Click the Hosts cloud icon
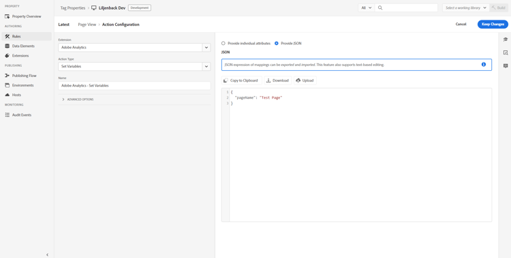The width and height of the screenshot is (511, 258). 7,95
